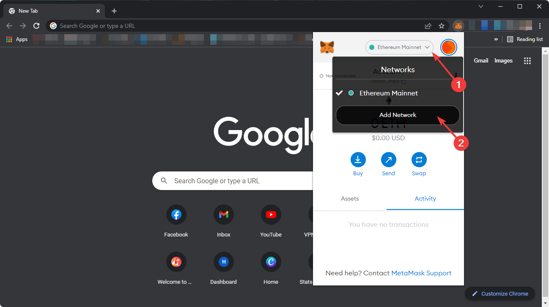Go back using the browser back arrow
The width and height of the screenshot is (549, 307).
(x=9, y=26)
